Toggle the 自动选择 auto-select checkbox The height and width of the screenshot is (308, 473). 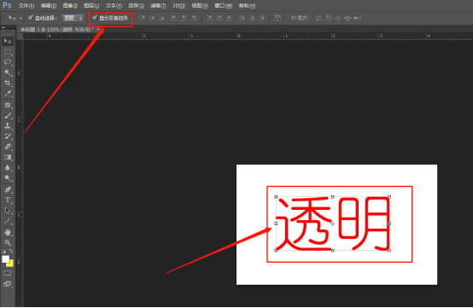click(30, 18)
